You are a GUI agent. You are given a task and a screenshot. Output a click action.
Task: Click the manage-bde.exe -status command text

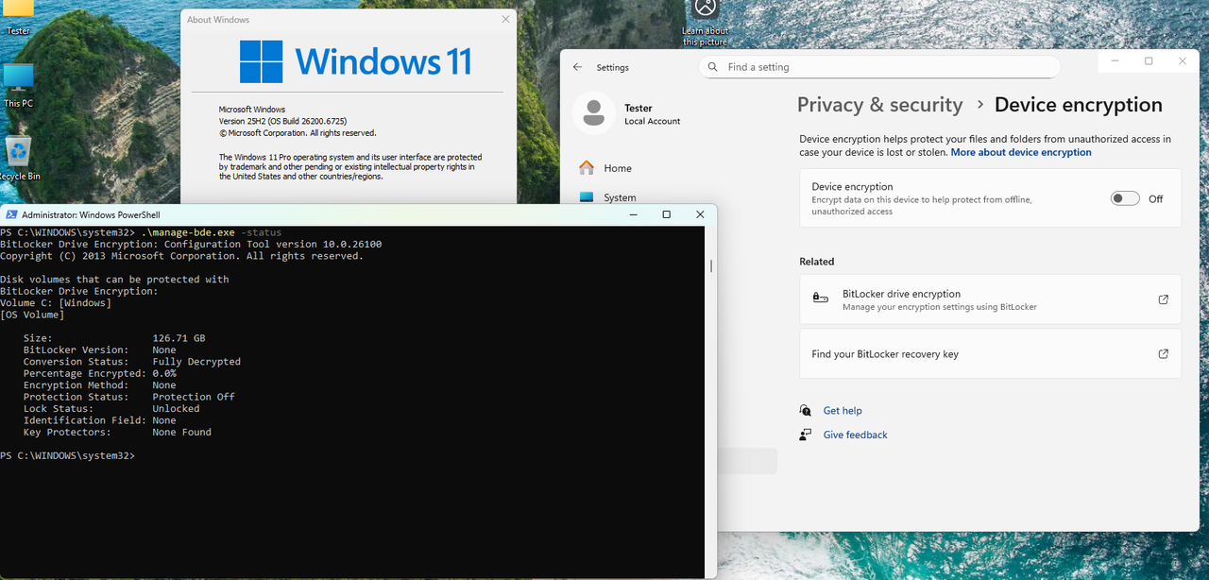tap(211, 232)
